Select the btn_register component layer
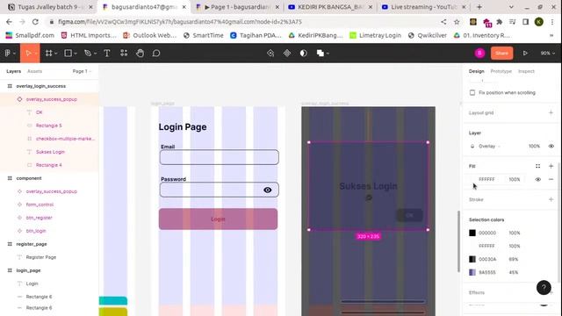 click(39, 218)
